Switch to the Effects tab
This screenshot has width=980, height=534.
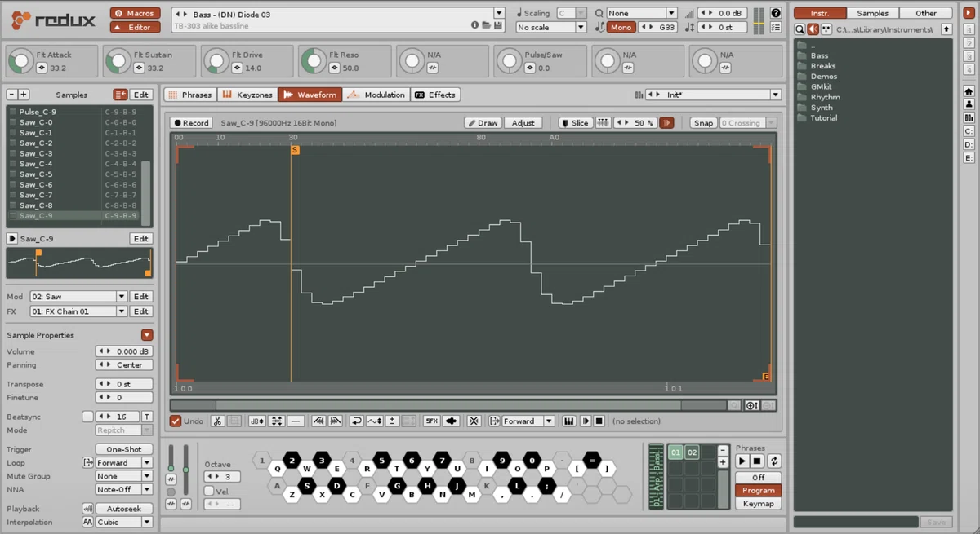pyautogui.click(x=435, y=95)
